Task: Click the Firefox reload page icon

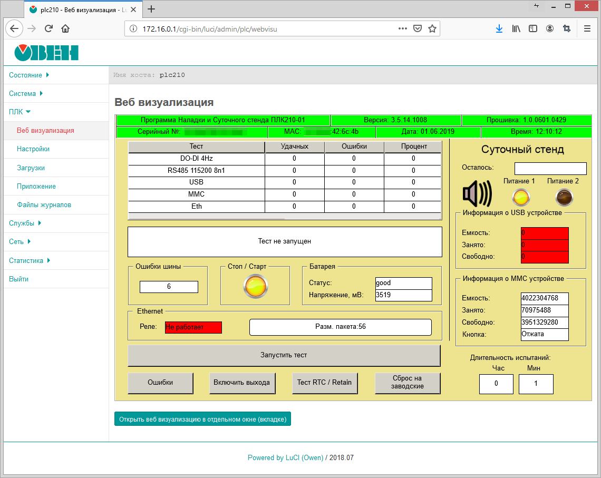Action: (49, 29)
